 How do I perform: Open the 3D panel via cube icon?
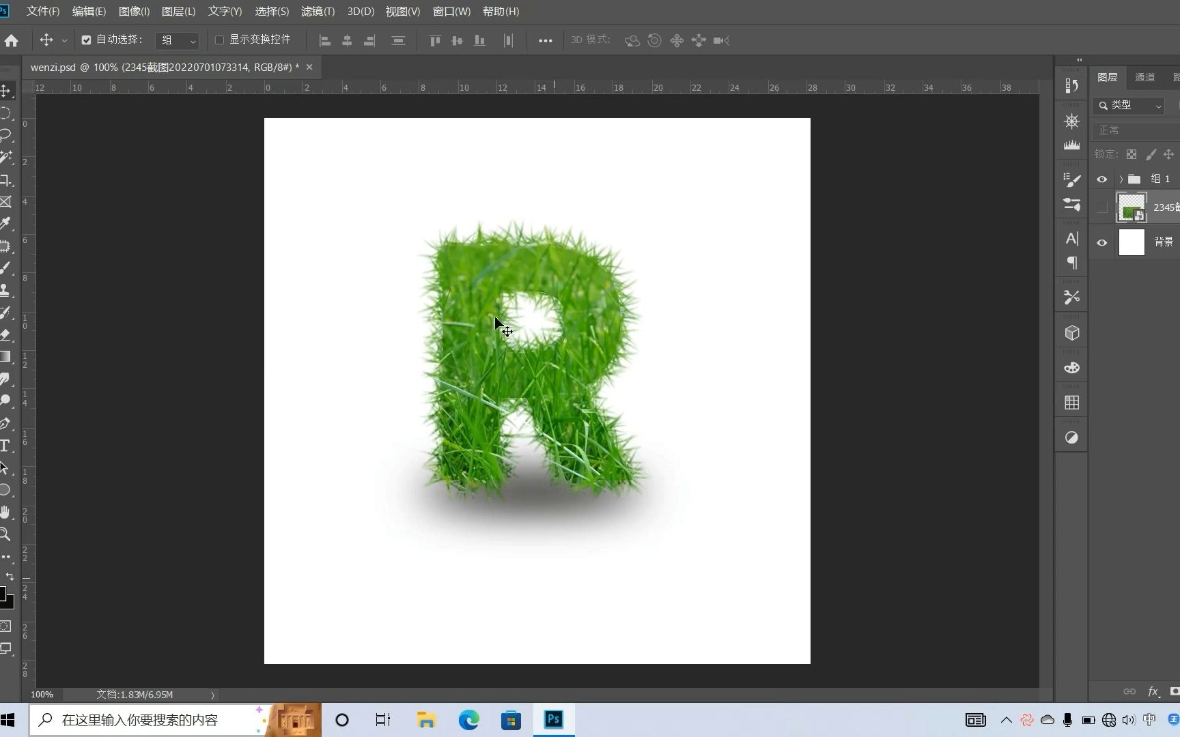pyautogui.click(x=1071, y=333)
